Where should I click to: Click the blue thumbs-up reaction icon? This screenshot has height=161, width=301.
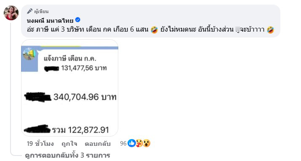(131, 143)
